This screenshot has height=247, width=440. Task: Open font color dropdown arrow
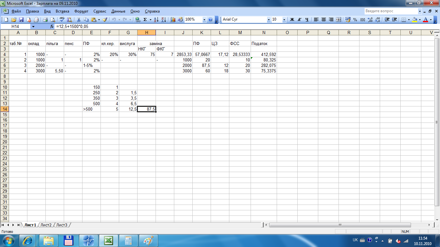[431, 20]
